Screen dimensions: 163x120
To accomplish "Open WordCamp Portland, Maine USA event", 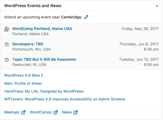I will 42,29.
